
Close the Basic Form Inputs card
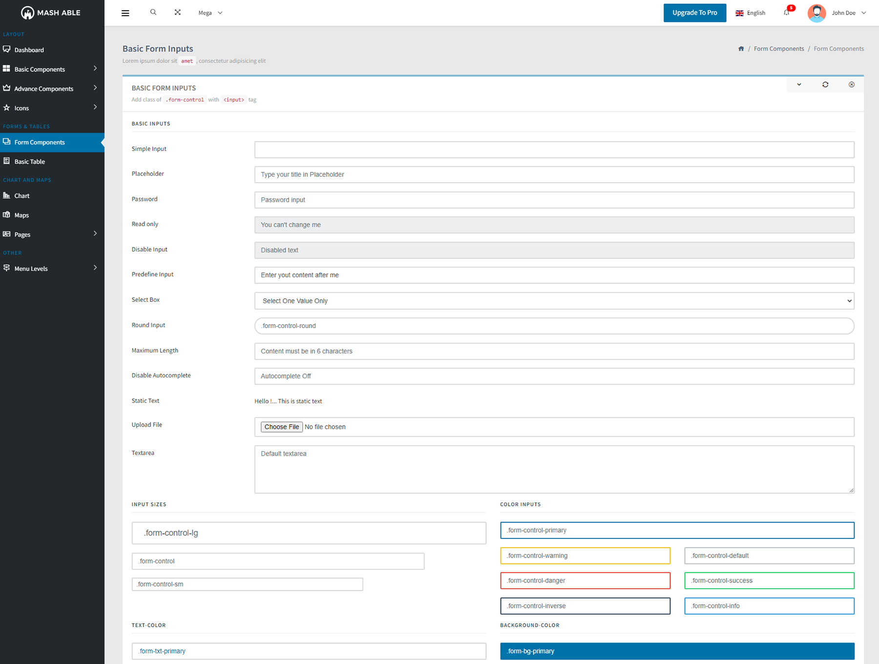pos(851,84)
